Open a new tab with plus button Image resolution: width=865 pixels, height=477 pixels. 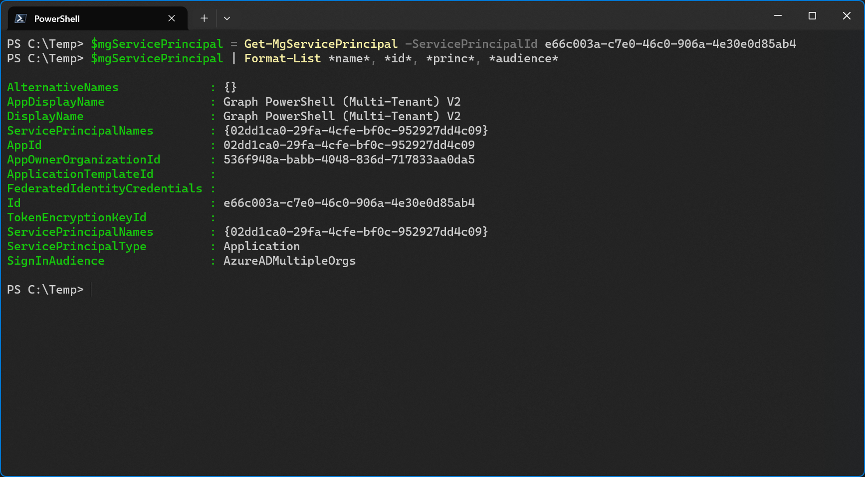click(204, 18)
